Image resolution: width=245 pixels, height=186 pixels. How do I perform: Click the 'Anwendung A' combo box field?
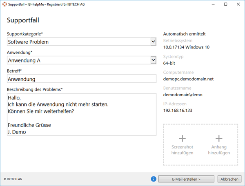coord(78,60)
